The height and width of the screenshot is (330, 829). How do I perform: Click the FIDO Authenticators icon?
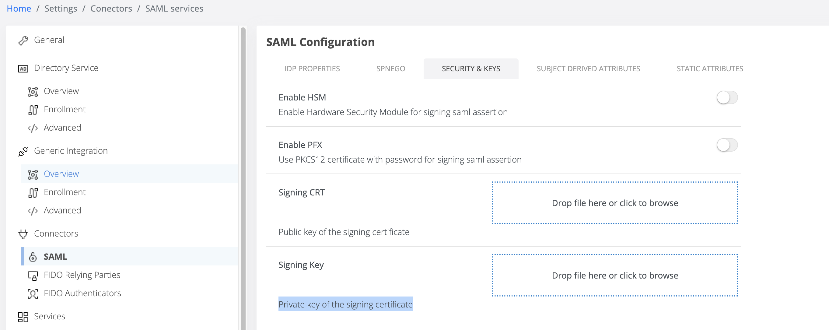tap(33, 293)
